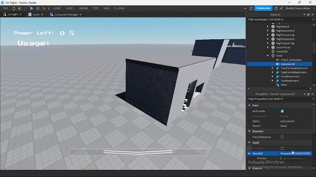Click the Collaborate button

tap(263, 8)
